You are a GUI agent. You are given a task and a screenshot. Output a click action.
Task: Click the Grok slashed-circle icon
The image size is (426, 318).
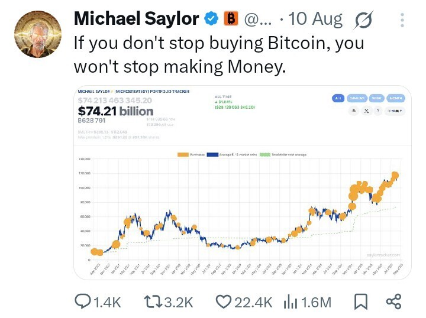(363, 20)
